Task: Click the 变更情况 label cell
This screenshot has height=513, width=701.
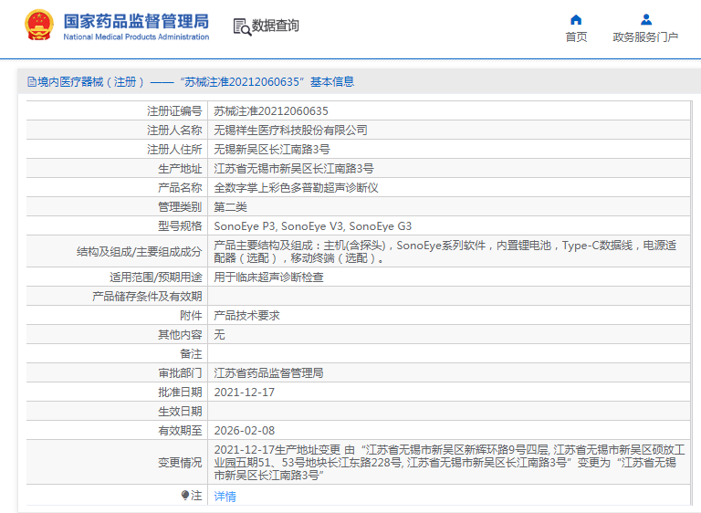Action: pyautogui.click(x=116, y=463)
